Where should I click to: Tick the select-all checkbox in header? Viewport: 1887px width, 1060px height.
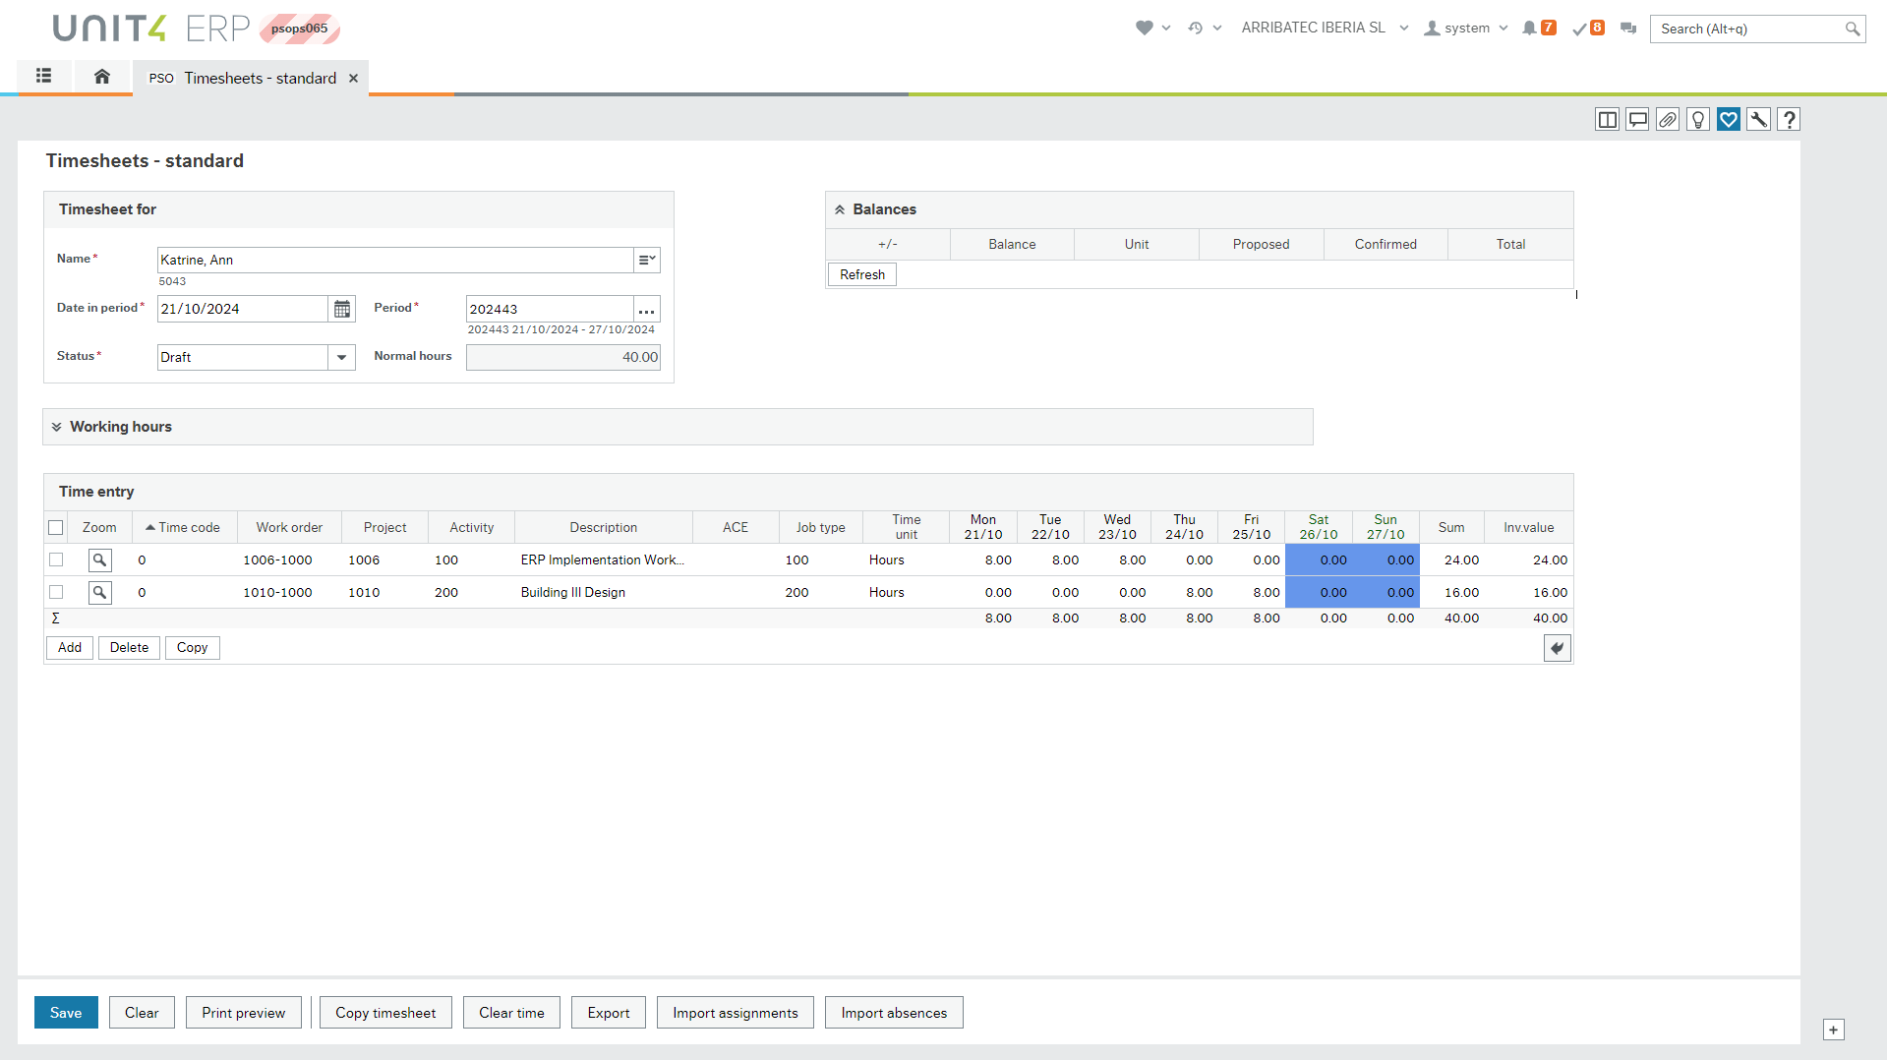56,528
